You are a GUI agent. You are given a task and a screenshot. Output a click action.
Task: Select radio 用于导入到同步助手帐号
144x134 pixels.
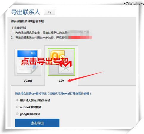click(x=17, y=100)
